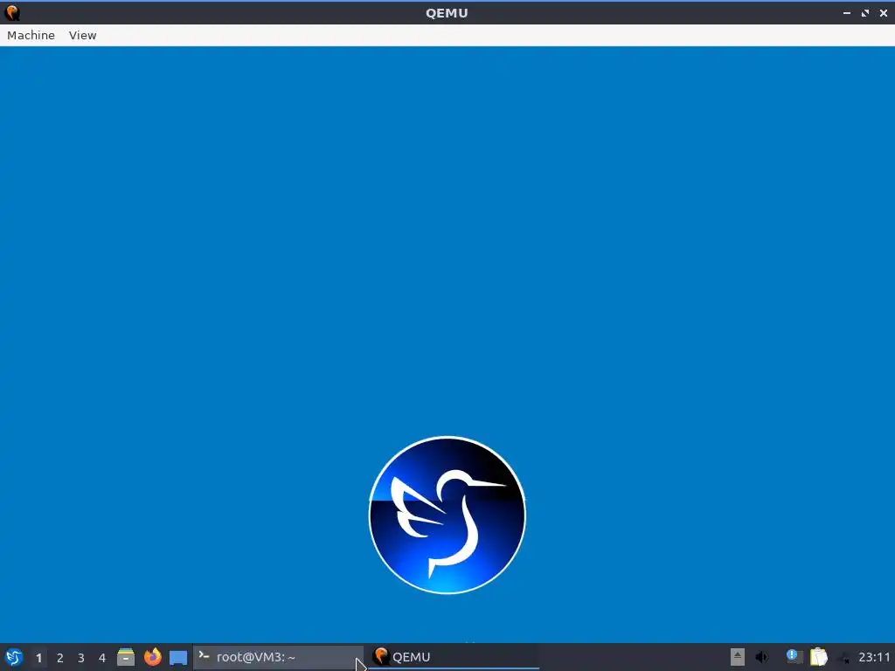Open the update notifier tray icon
Screen dimensions: 895x671
click(x=794, y=657)
